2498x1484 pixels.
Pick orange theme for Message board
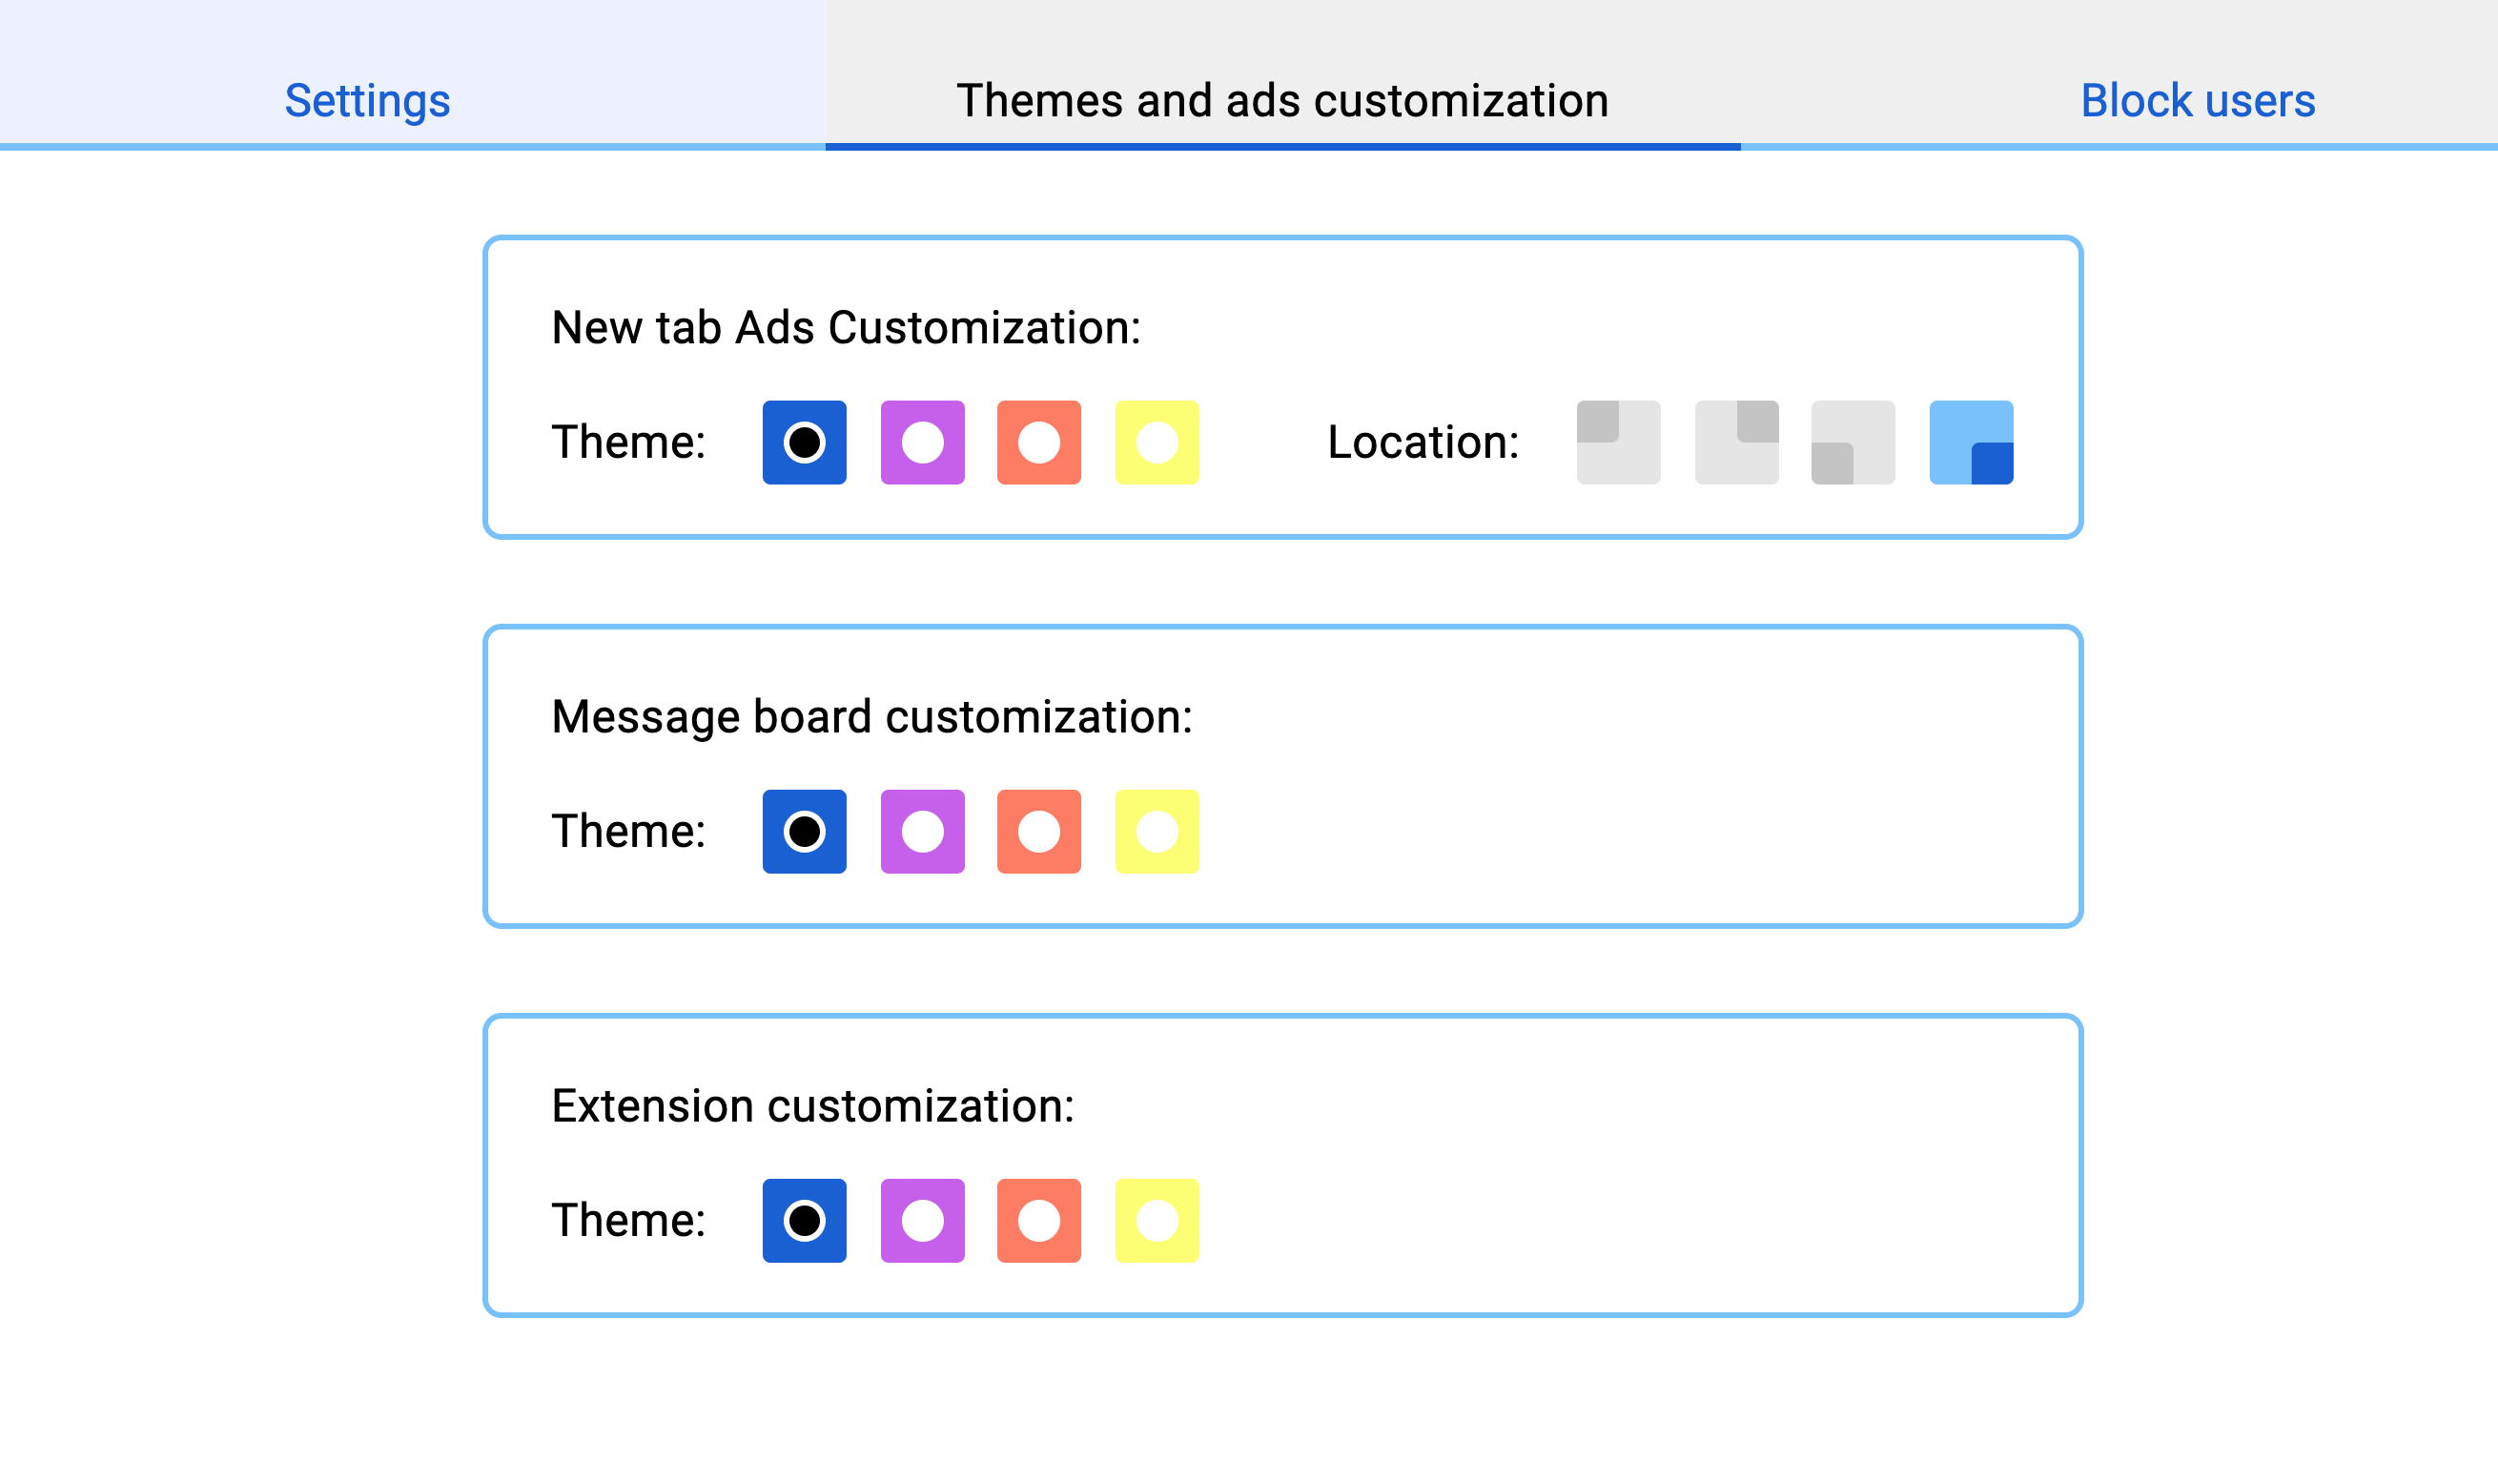tap(1038, 831)
